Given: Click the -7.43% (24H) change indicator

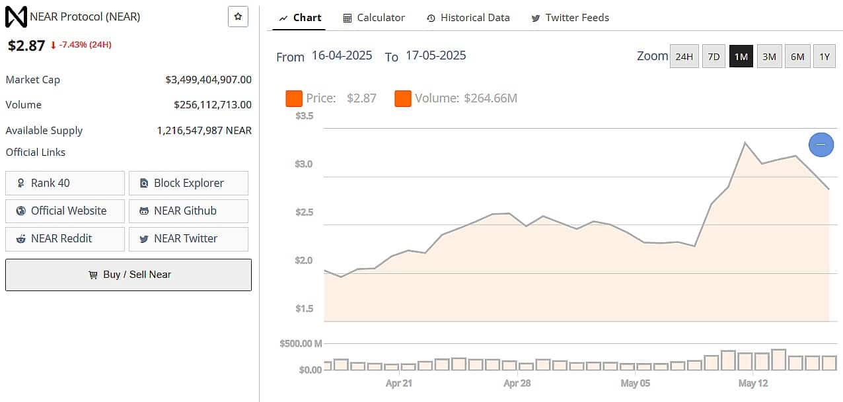Looking at the screenshot, I should pyautogui.click(x=81, y=45).
